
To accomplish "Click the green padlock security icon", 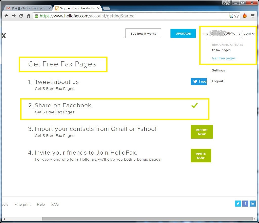I will [36, 16].
